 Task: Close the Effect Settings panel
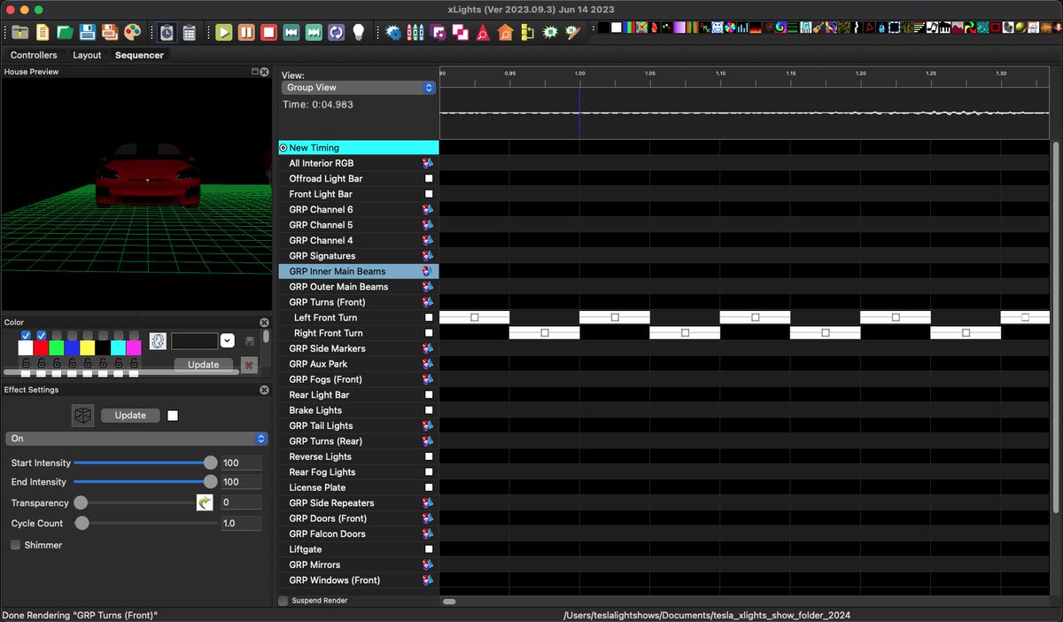pos(264,390)
